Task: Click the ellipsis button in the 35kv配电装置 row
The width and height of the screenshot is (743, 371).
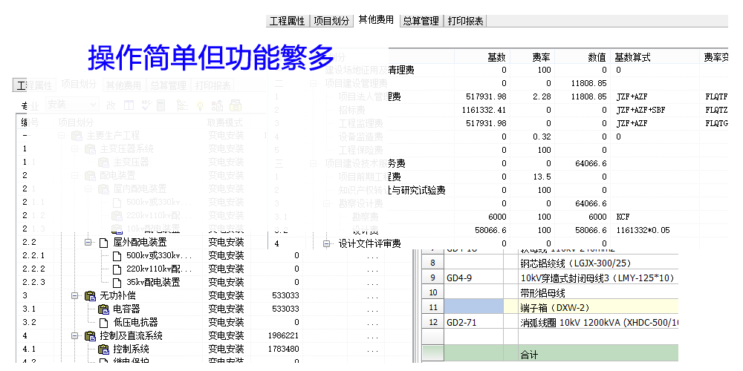Action: 372,284
